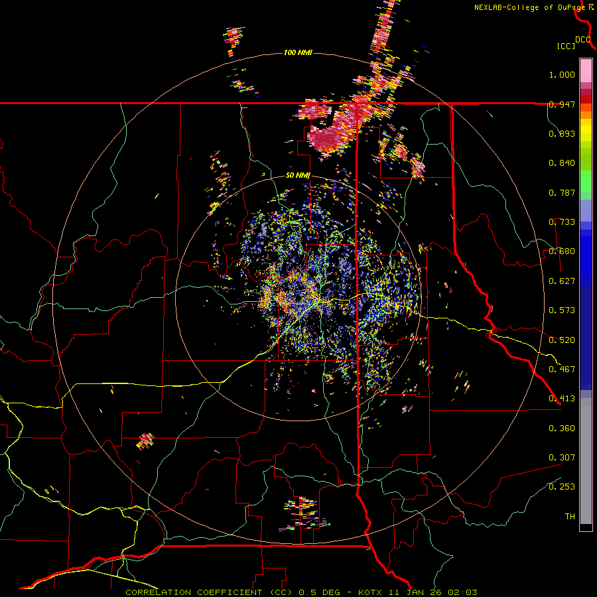Click the 100 NMI range ring label
Screen dimensions: 597x597
pyautogui.click(x=298, y=52)
